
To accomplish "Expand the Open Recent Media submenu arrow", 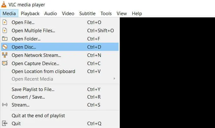I will tap(114, 79).
